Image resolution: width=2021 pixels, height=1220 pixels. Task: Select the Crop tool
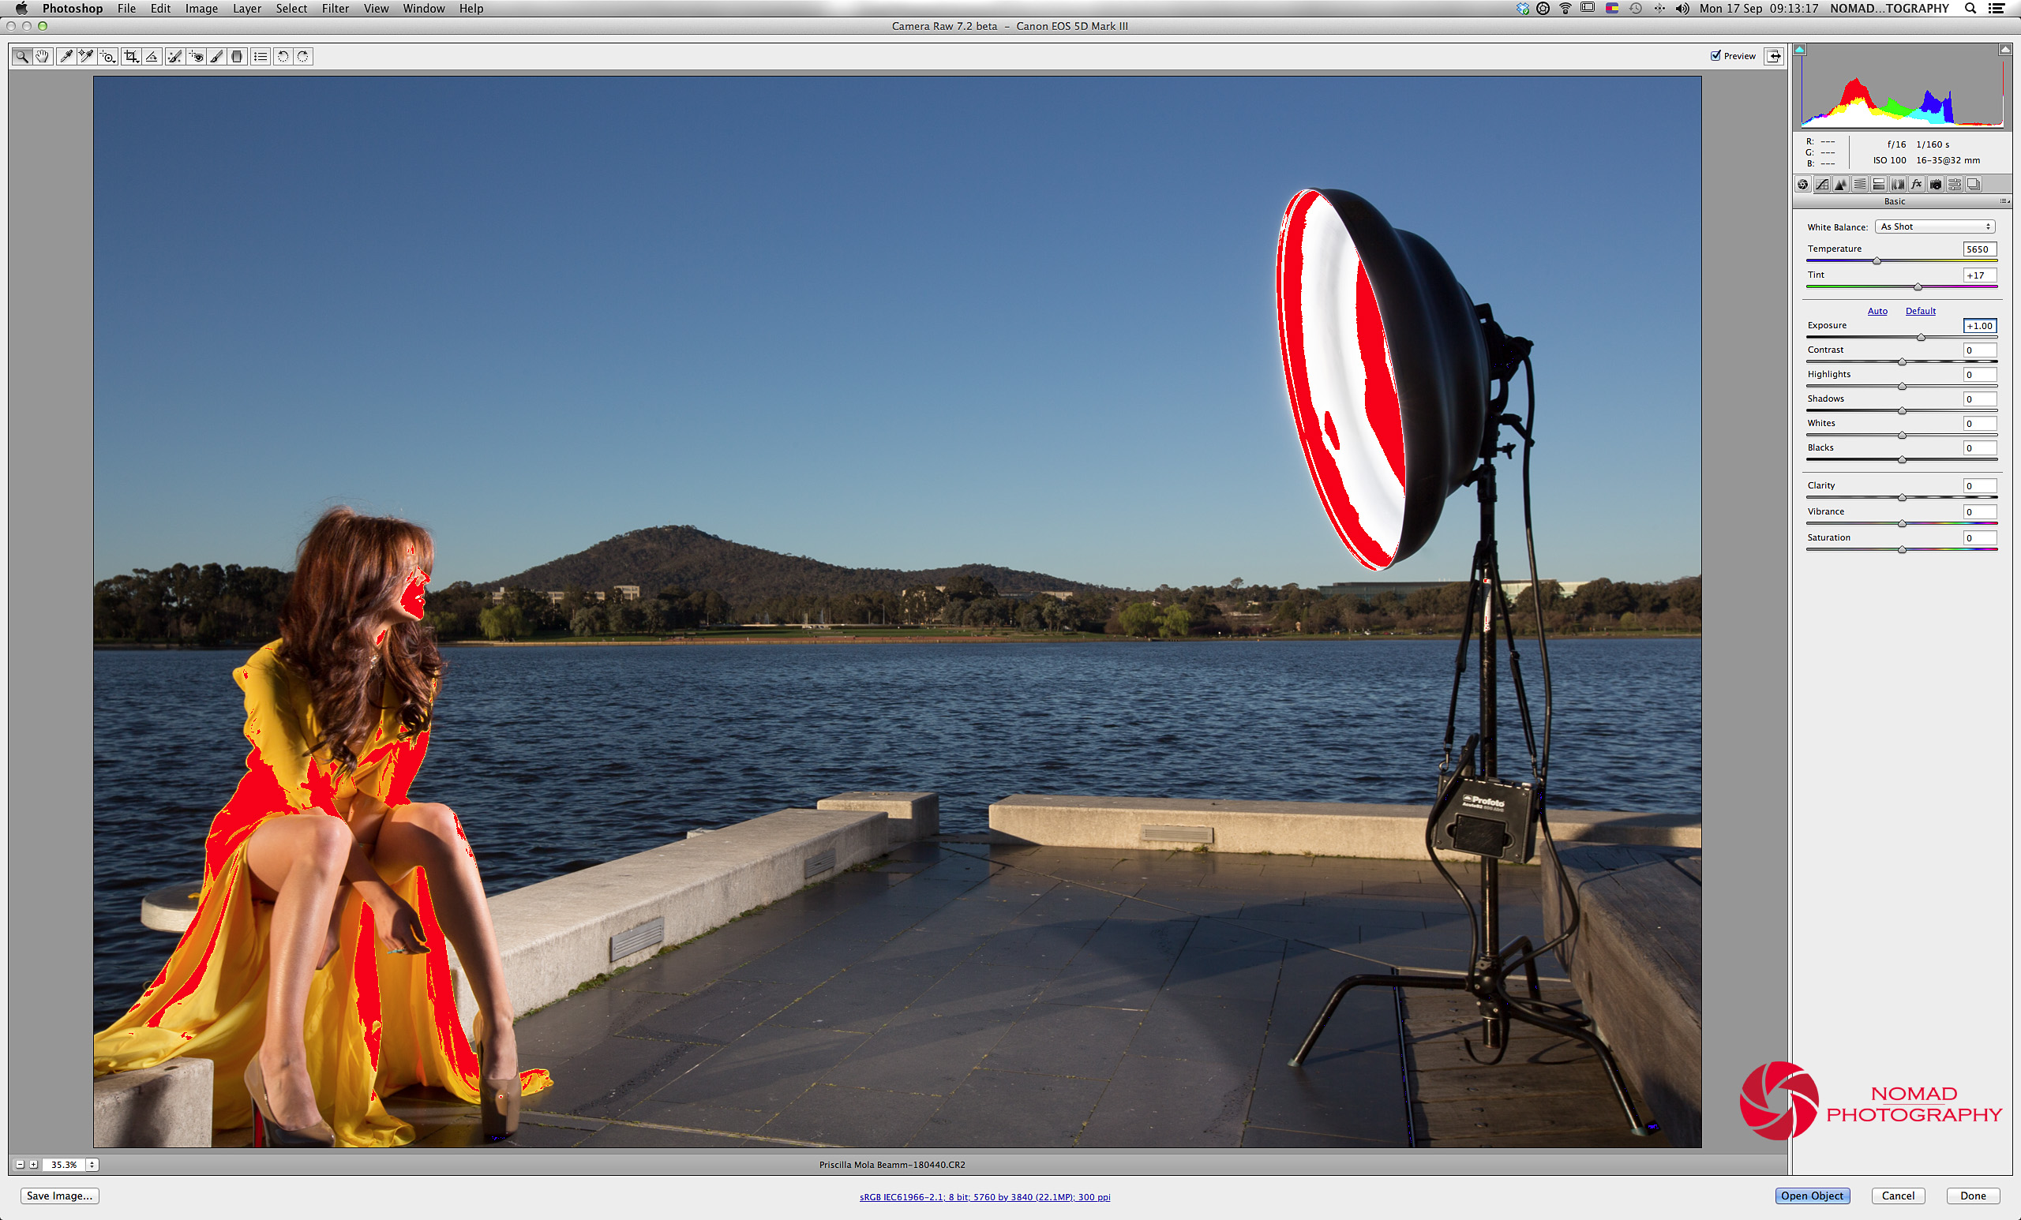pos(130,57)
